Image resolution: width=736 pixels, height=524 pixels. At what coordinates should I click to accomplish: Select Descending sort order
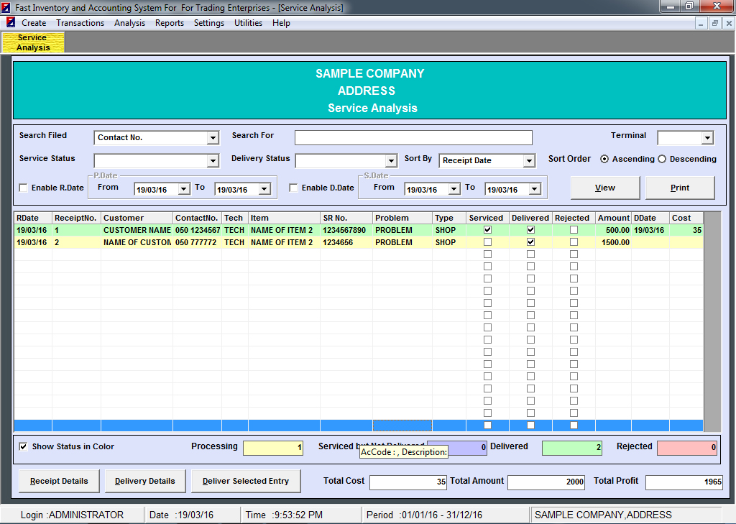click(x=663, y=159)
